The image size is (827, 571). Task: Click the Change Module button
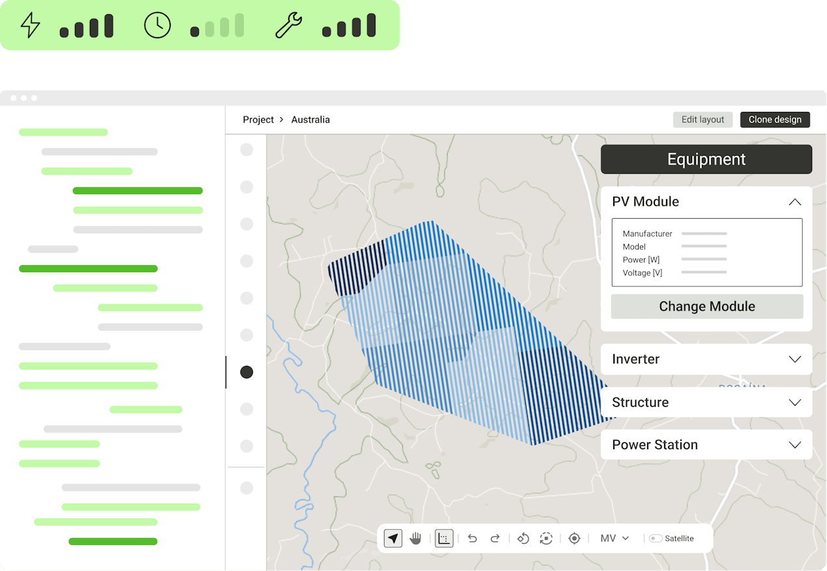click(x=707, y=307)
